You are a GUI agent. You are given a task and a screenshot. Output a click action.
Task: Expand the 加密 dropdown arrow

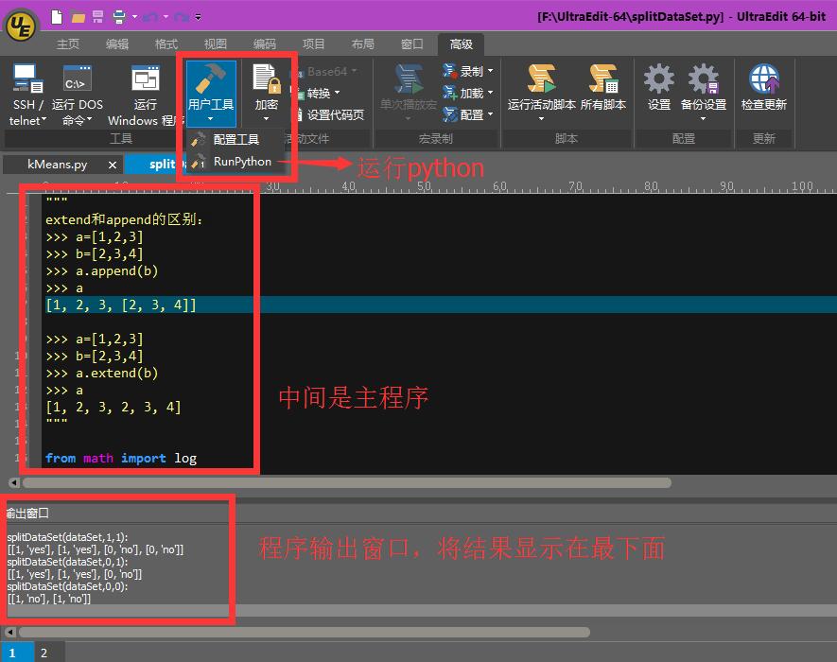point(266,118)
